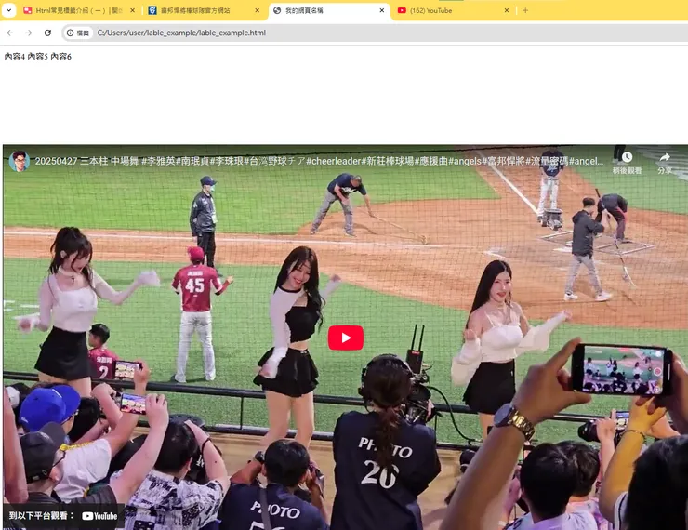The height and width of the screenshot is (530, 688).
Task: Close the 富邦悍將棒球隊官方網站 tab
Action: (258, 10)
